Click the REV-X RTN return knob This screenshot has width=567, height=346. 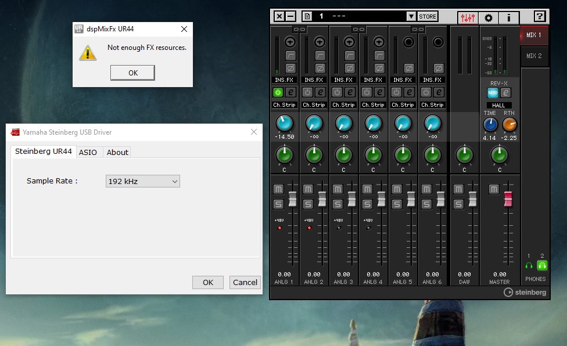(510, 125)
